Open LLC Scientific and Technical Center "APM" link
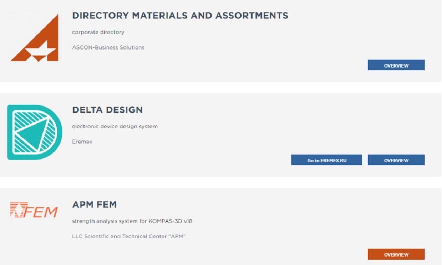442x265 pixels. coord(129,236)
